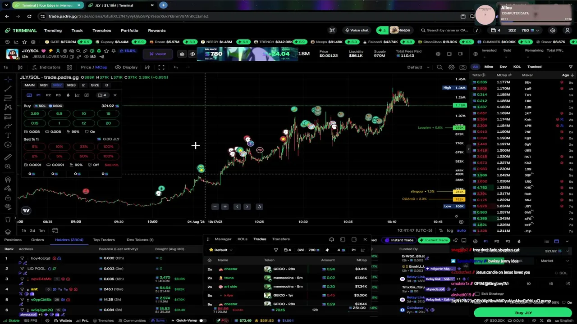
Task: Set chart range to 3d
Action: (x=32, y=231)
